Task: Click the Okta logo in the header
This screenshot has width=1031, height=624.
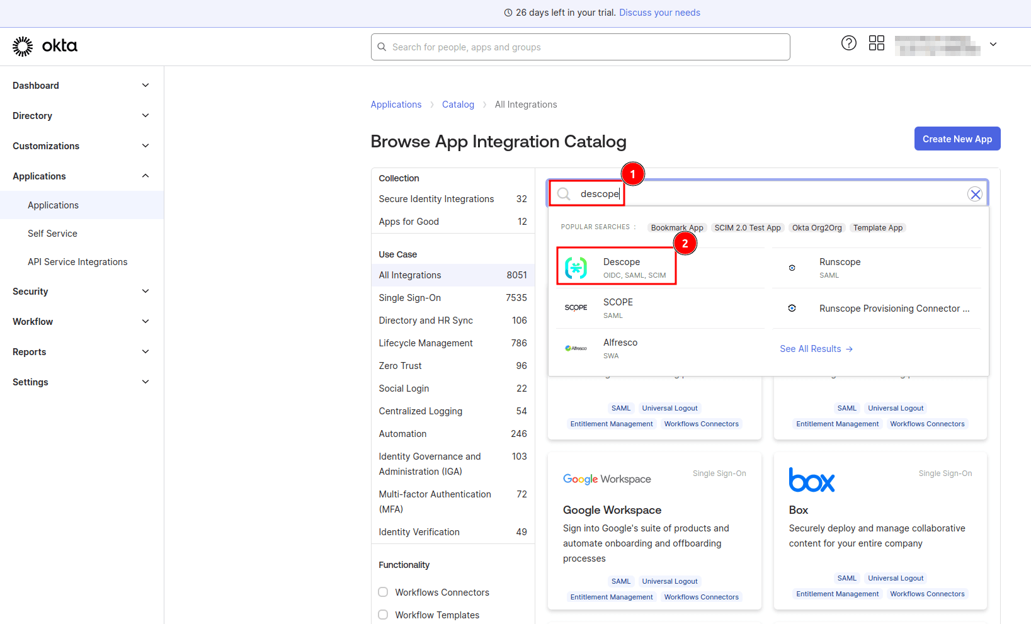Action: pyautogui.click(x=44, y=45)
